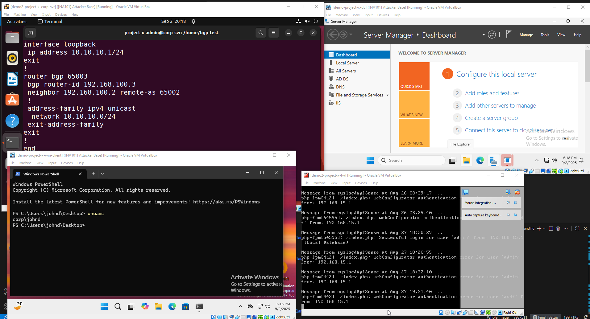
Task: Click the Add roles and features link
Action: [x=492, y=93]
